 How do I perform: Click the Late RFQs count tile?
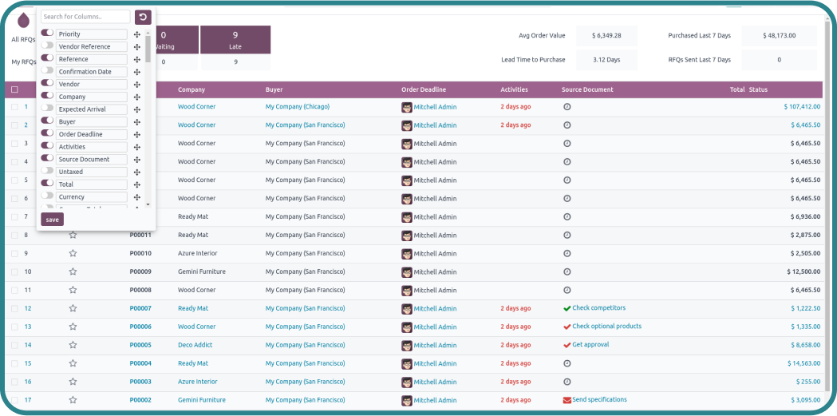click(235, 40)
